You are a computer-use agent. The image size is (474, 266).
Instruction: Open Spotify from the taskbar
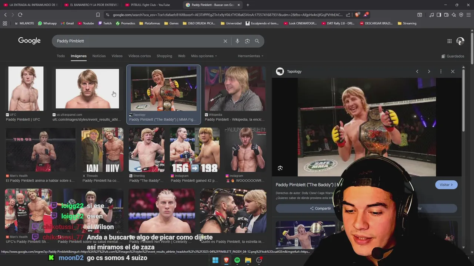coord(237,260)
